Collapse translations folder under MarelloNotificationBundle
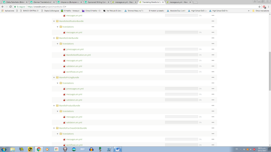Viewport: 271px width, 152px height. click(58, 27)
